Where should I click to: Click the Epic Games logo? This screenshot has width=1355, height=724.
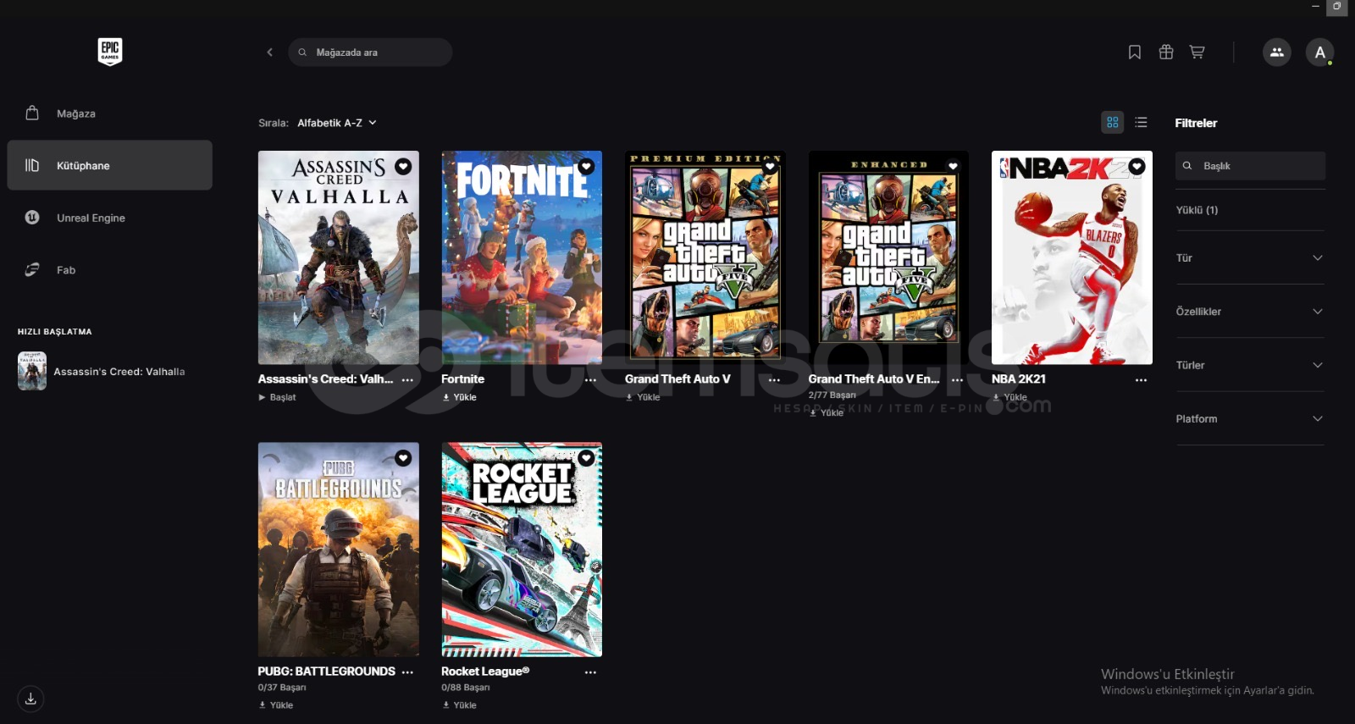110,52
